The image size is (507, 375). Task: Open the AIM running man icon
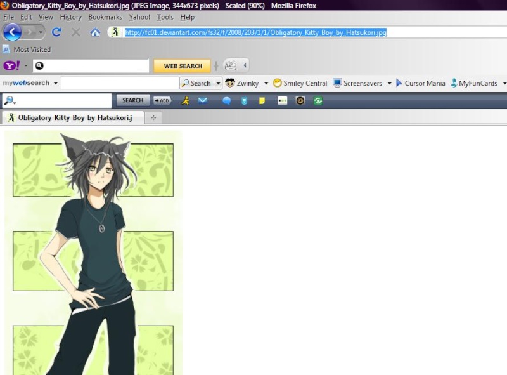[x=185, y=101]
